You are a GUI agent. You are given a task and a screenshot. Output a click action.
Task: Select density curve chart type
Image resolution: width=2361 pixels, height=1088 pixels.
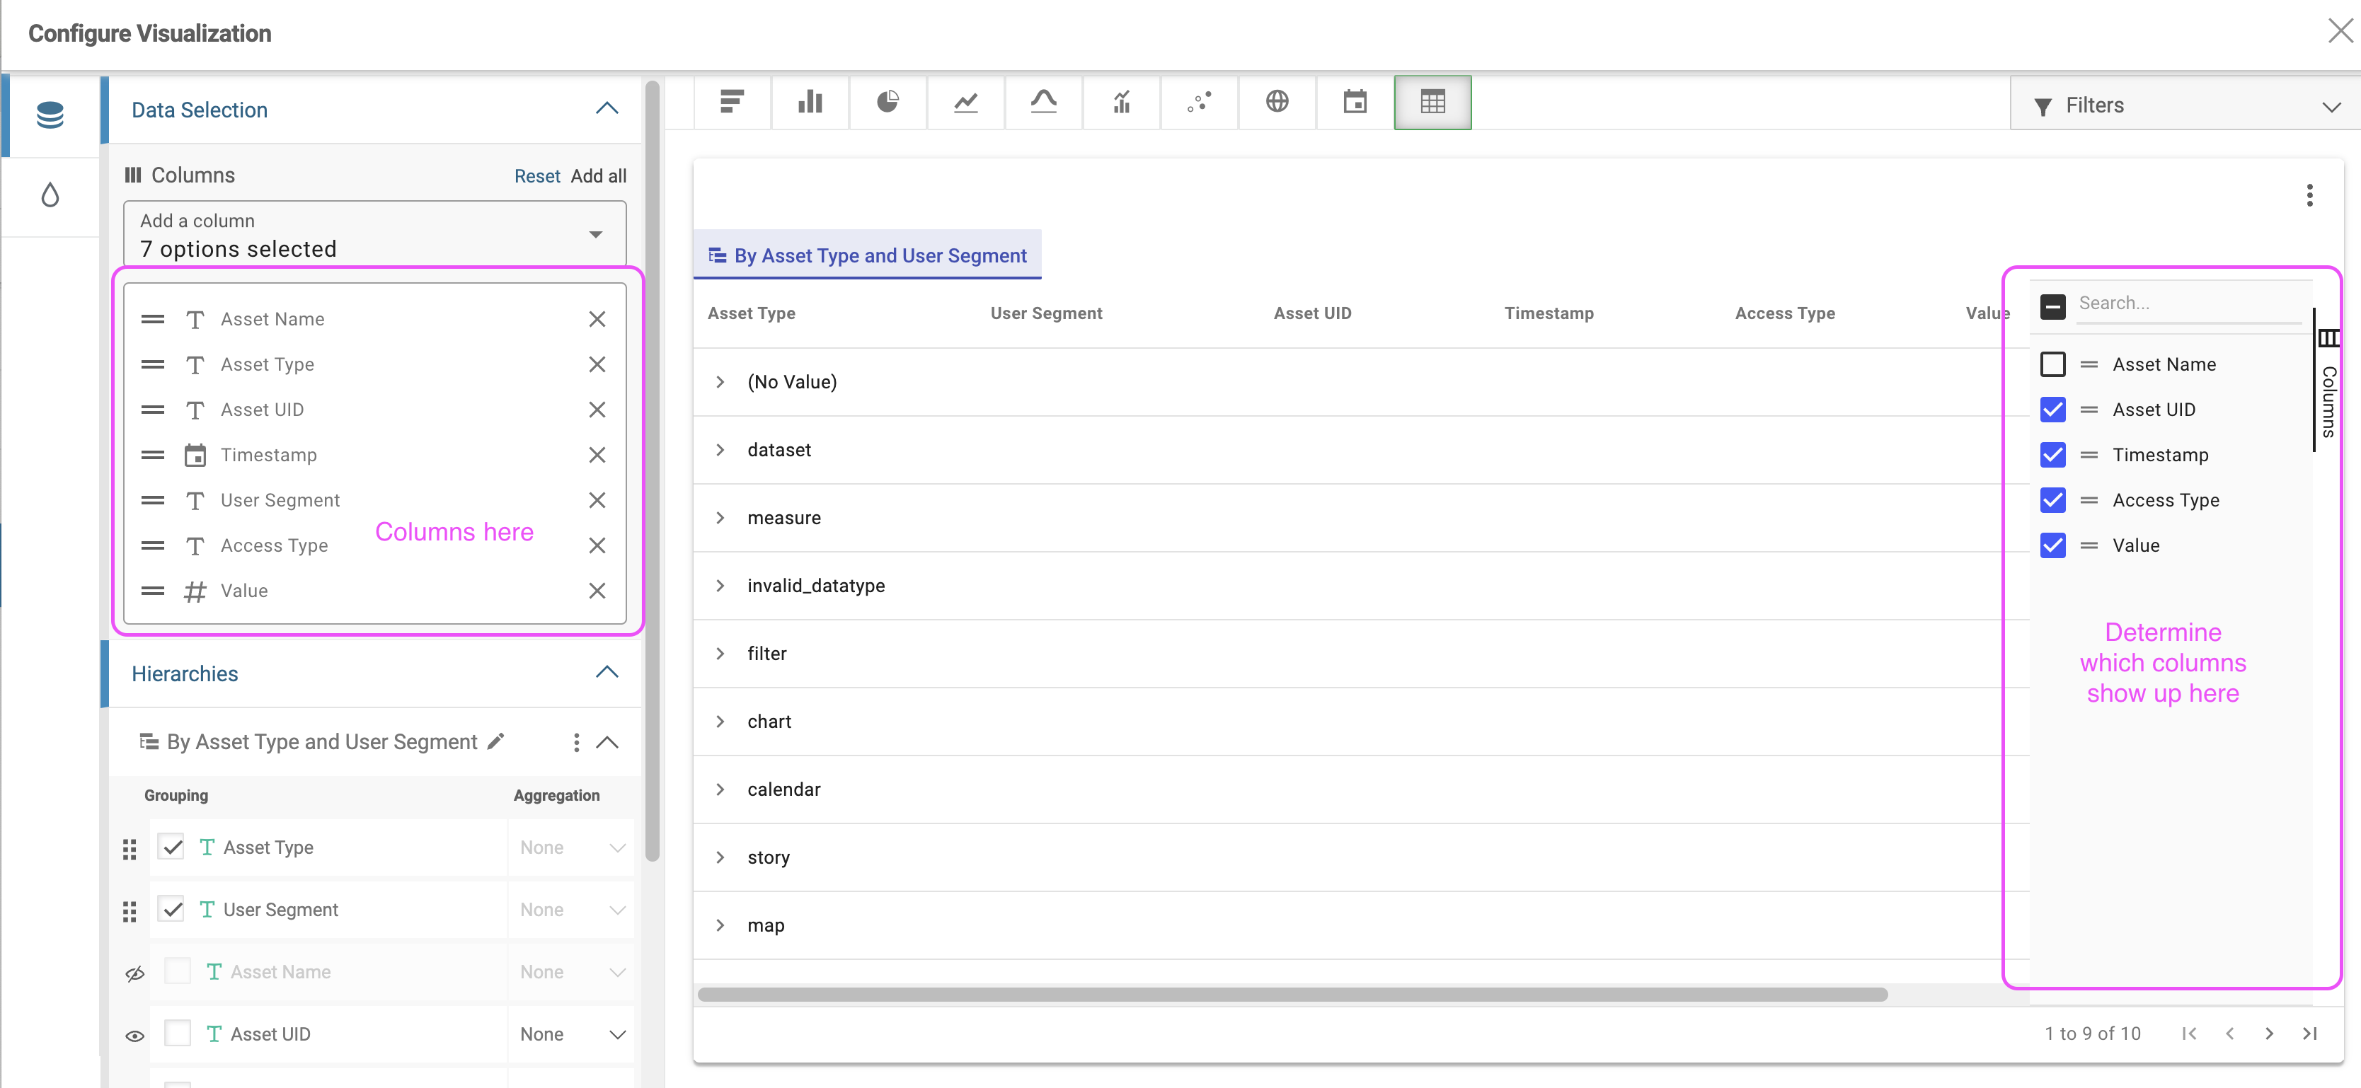click(1044, 102)
